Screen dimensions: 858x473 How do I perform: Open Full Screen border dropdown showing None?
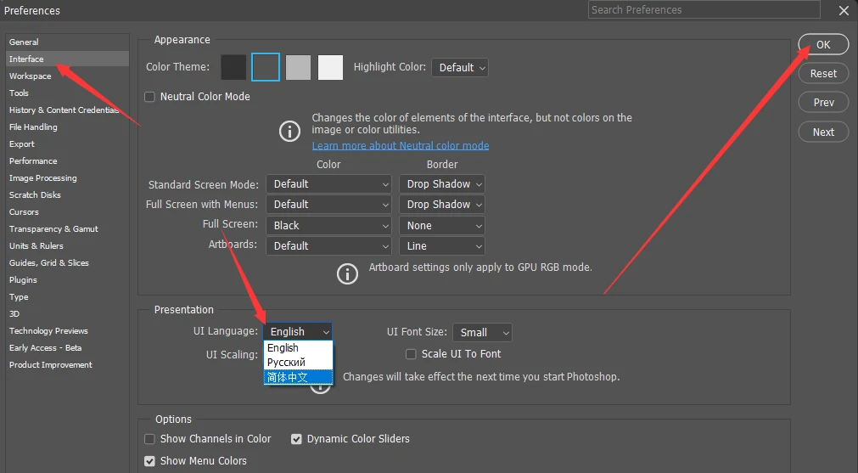pos(442,226)
